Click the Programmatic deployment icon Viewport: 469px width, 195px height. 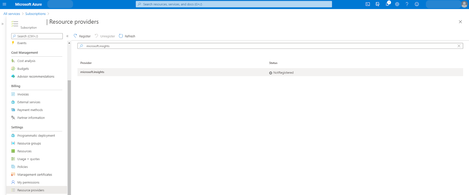pyautogui.click(x=13, y=135)
